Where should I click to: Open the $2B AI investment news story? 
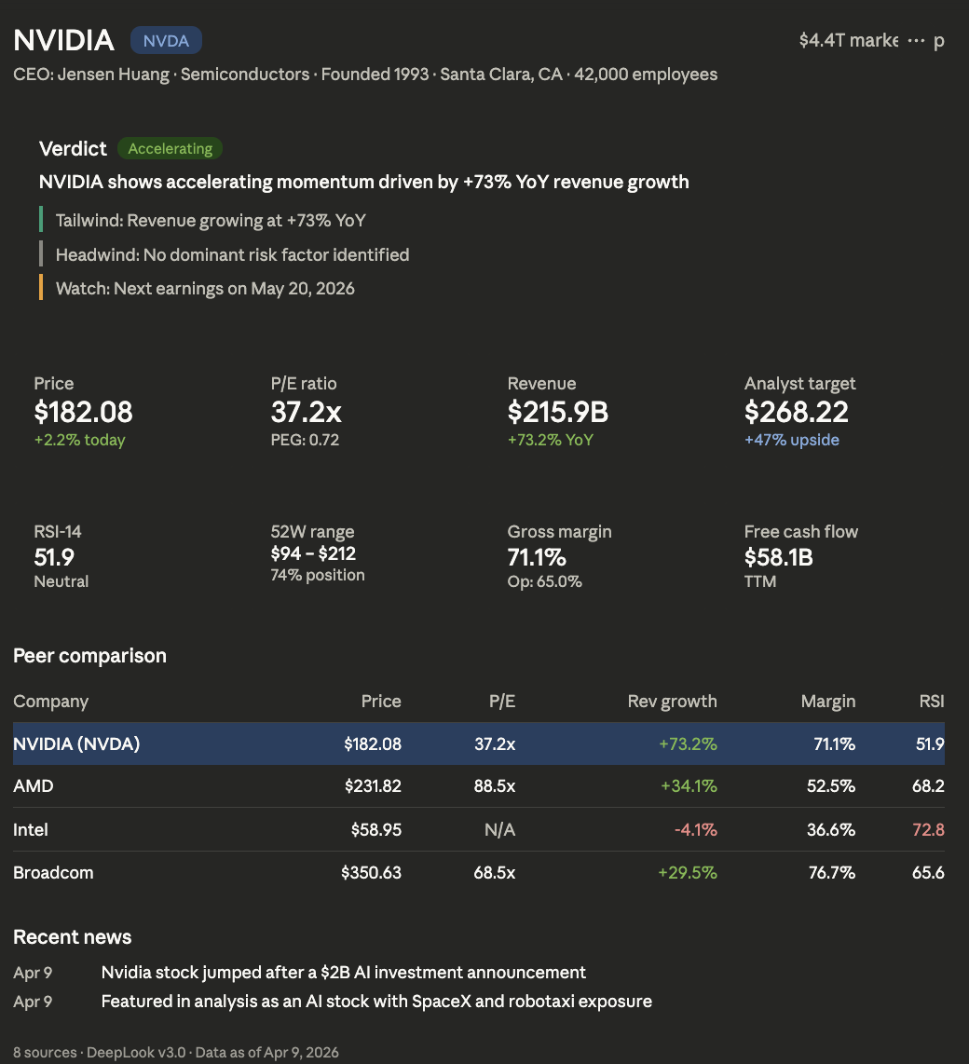coord(343,972)
